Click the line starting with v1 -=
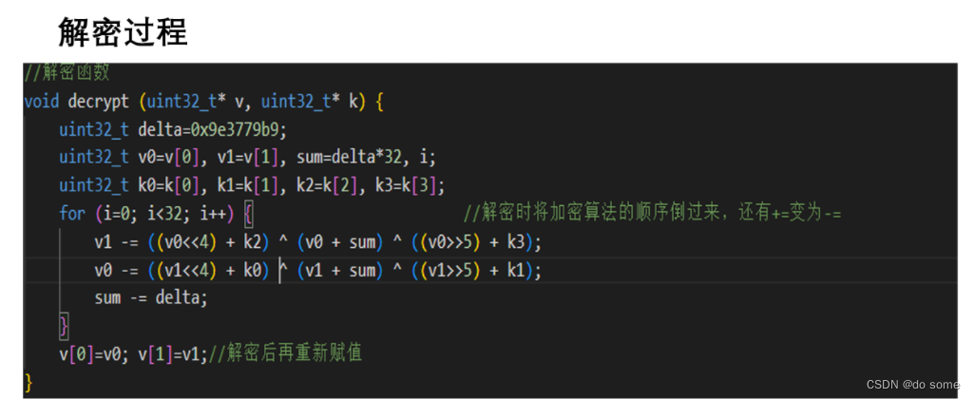This screenshot has width=975, height=399. (x=317, y=241)
